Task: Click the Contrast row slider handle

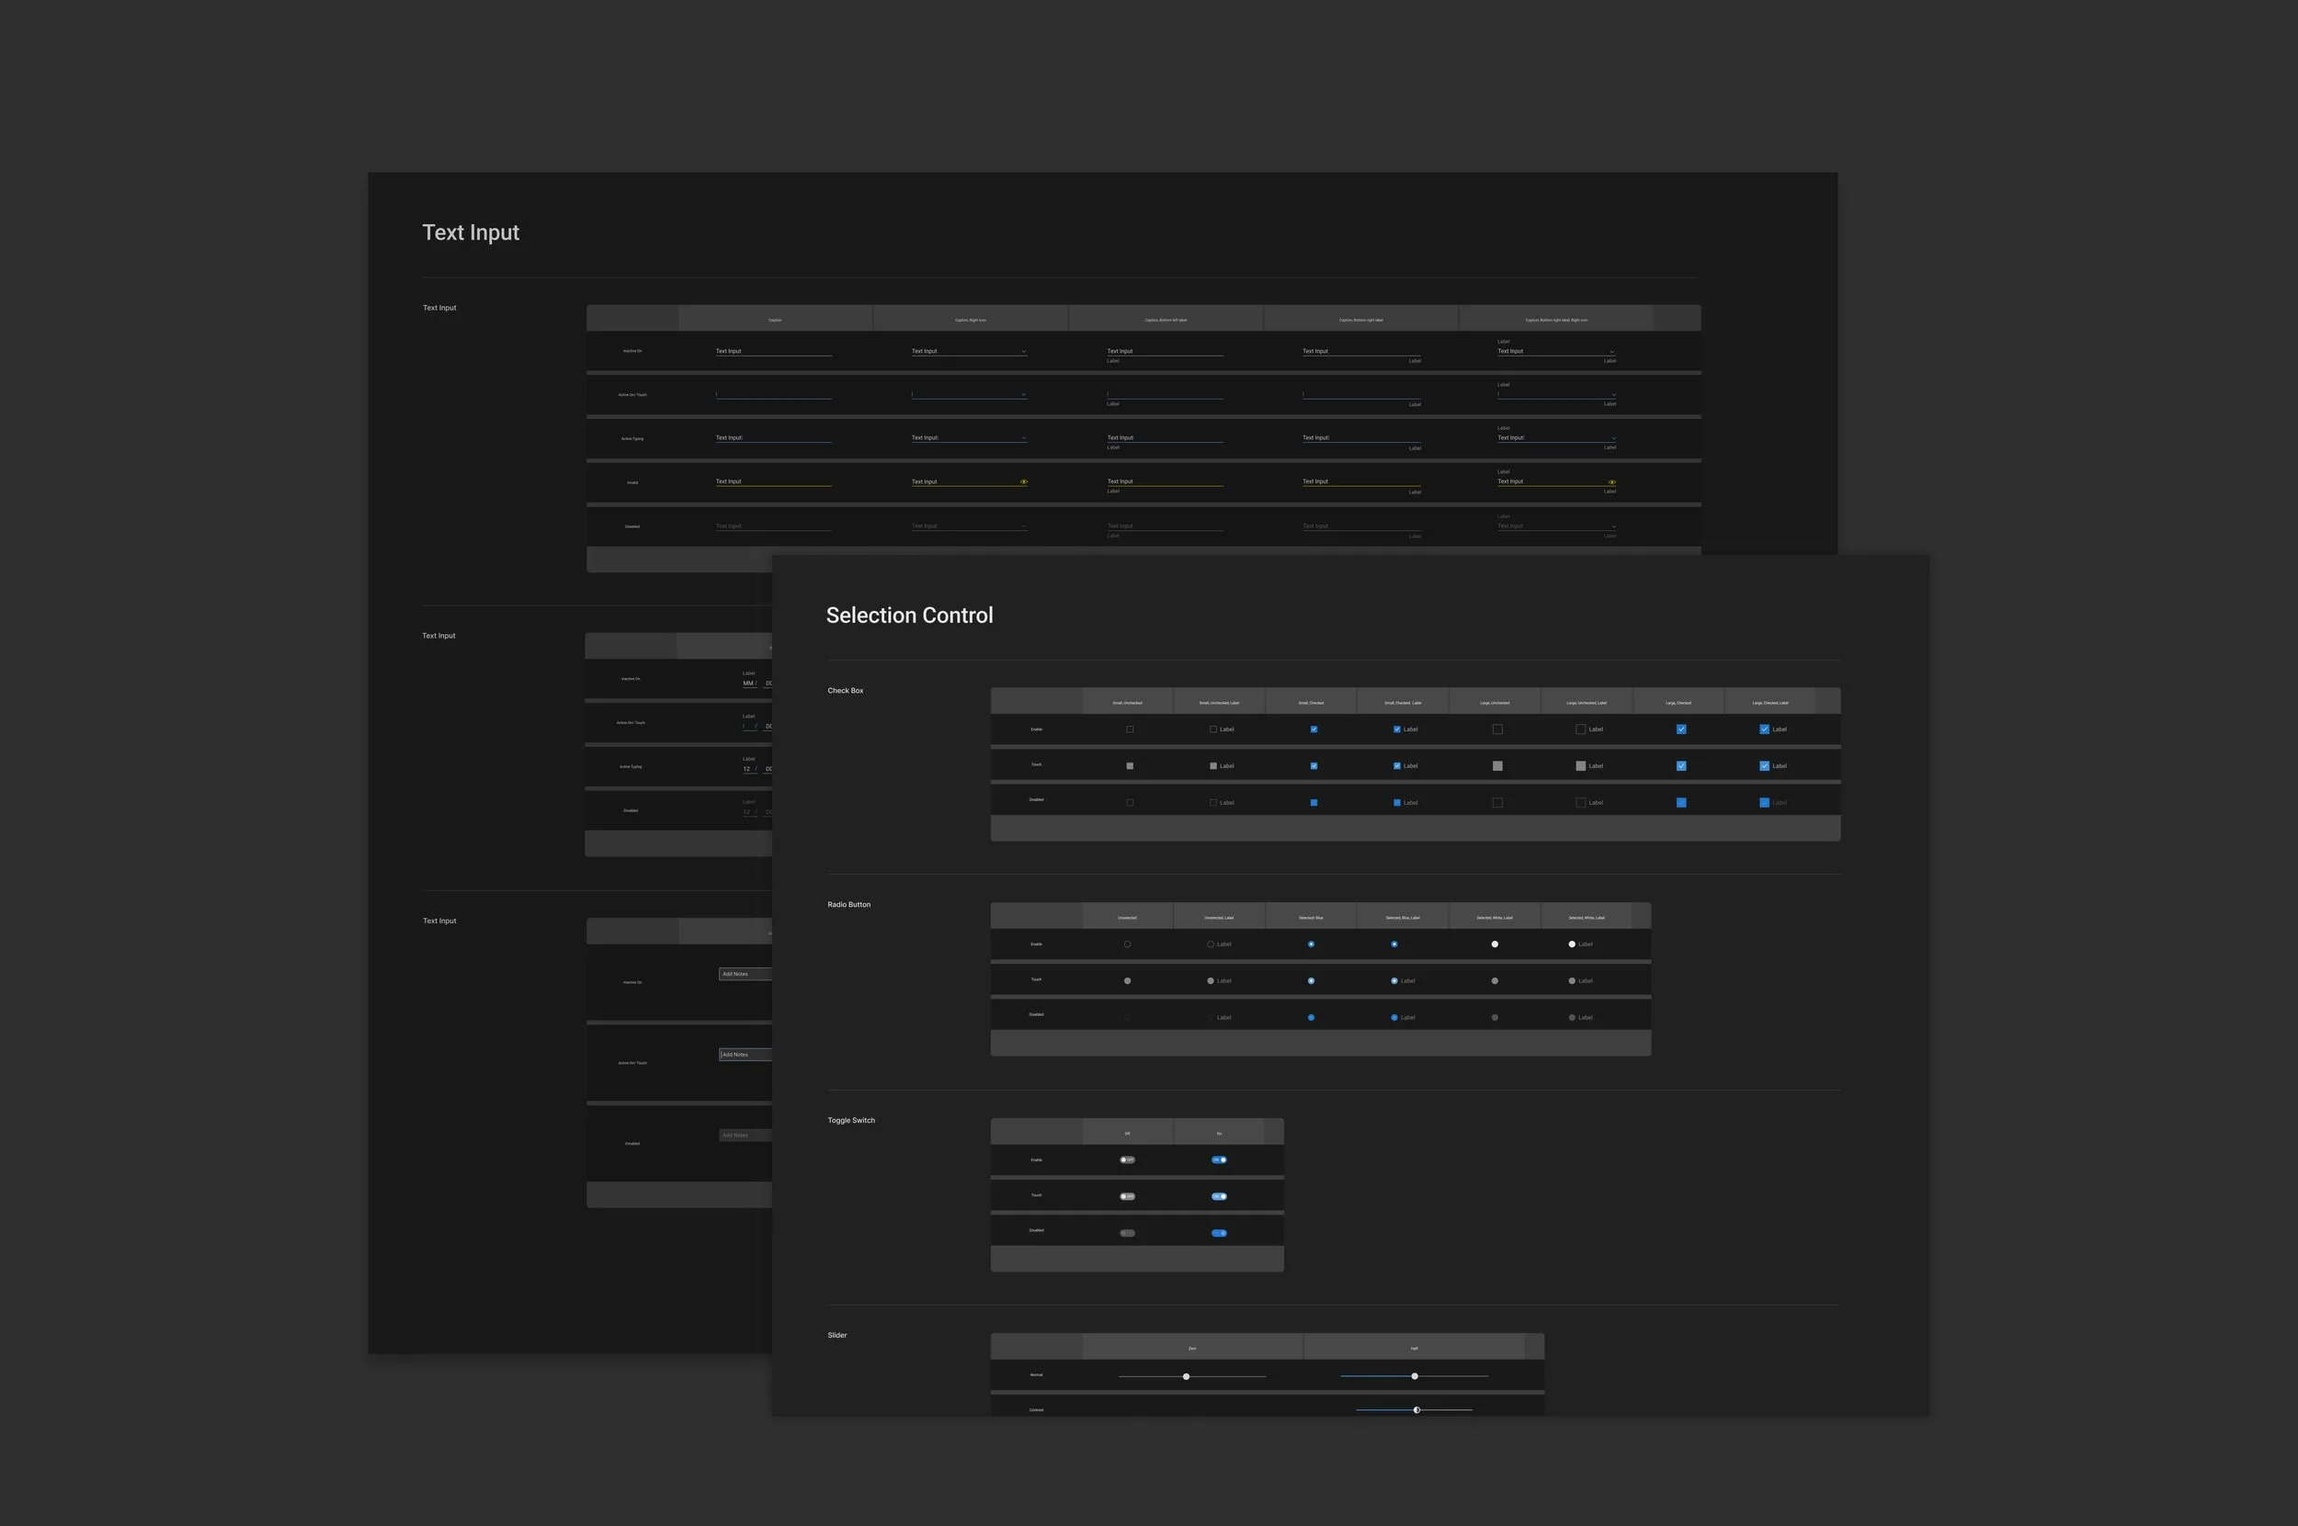Action: (1416, 1410)
